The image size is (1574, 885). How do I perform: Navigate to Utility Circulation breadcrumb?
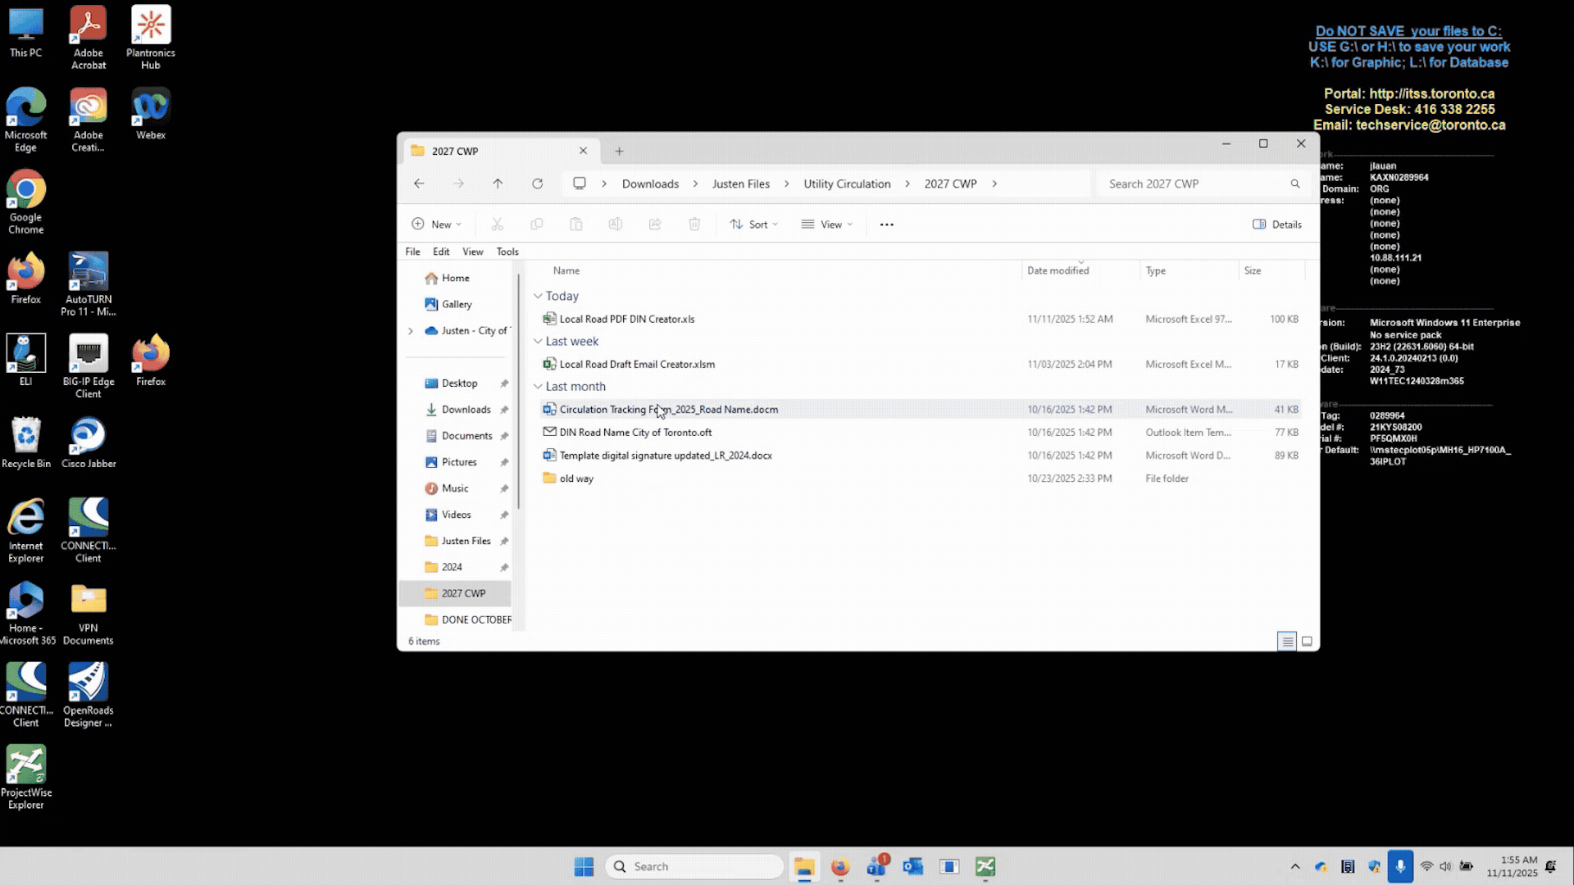coord(846,184)
